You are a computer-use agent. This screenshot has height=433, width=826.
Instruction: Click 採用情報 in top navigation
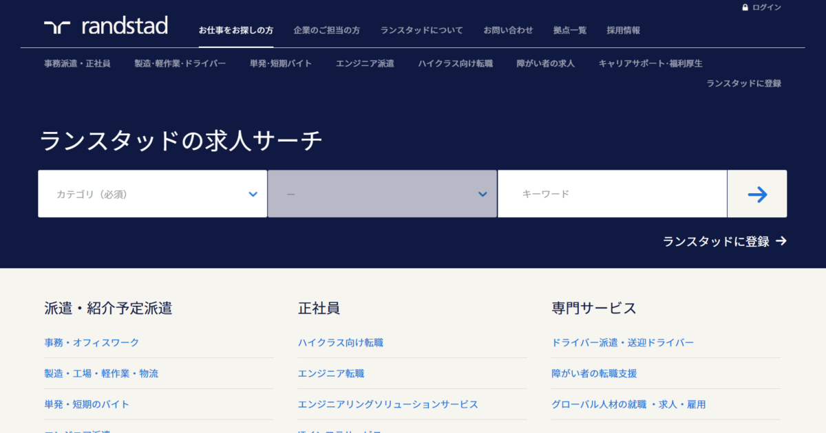[x=623, y=30]
